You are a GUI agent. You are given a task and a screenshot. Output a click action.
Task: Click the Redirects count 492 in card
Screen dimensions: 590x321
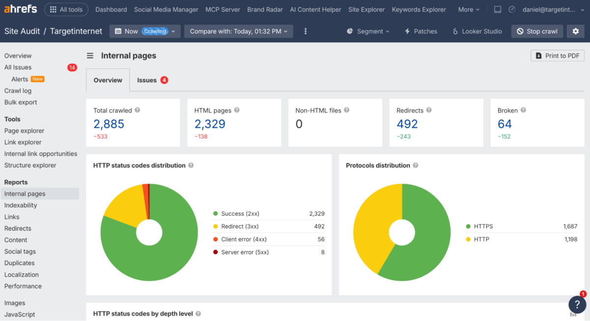tap(407, 124)
